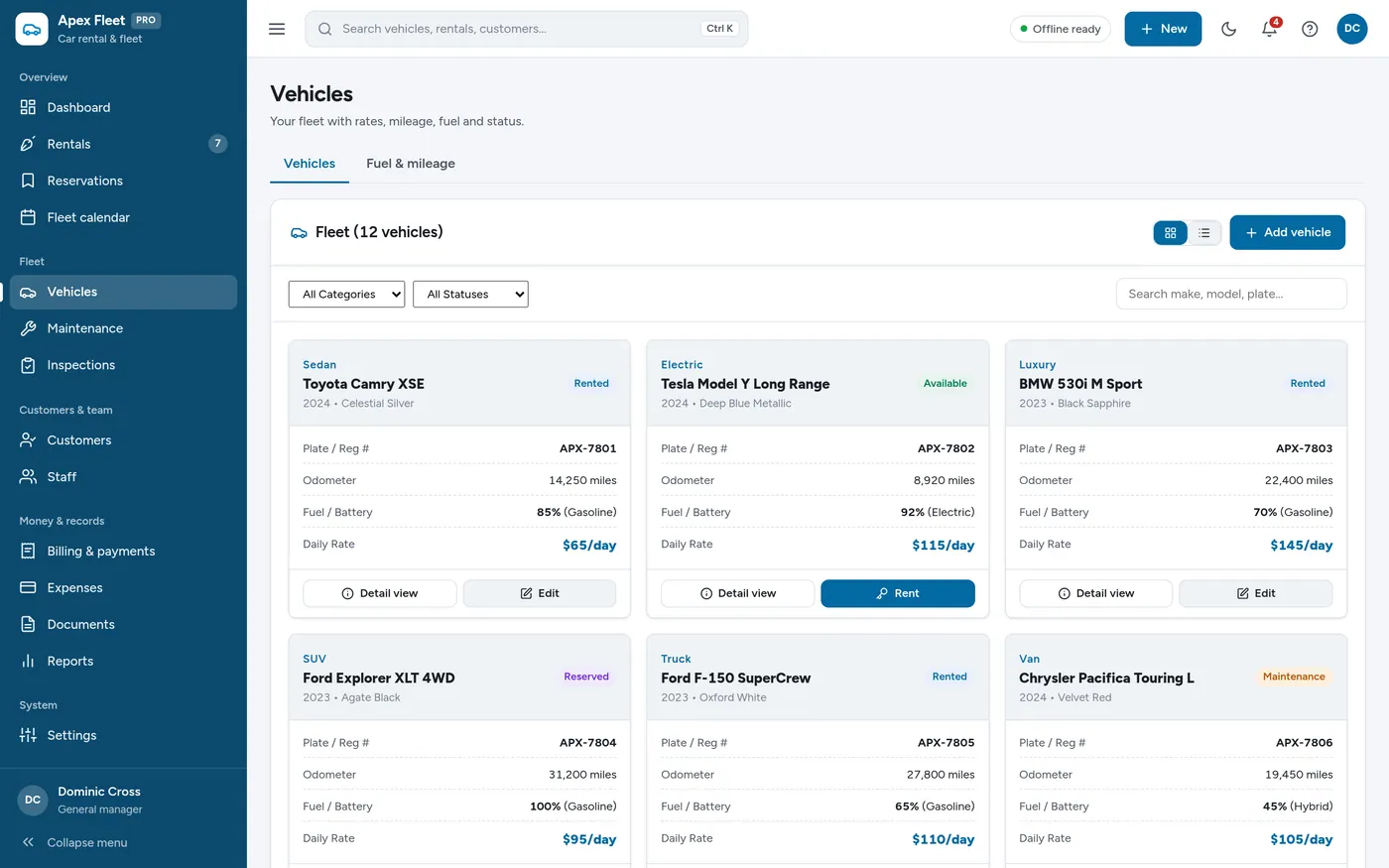Viewport: 1389px width, 868px height.
Task: Select the Vehicles tab
Action: pyautogui.click(x=310, y=164)
